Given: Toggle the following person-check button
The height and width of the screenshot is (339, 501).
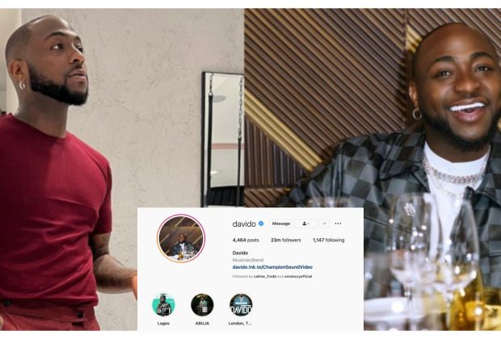Looking at the screenshot, I should pyautogui.click(x=306, y=224).
